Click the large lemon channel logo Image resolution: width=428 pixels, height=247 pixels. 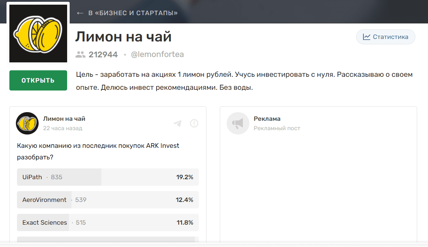pyautogui.click(x=38, y=33)
